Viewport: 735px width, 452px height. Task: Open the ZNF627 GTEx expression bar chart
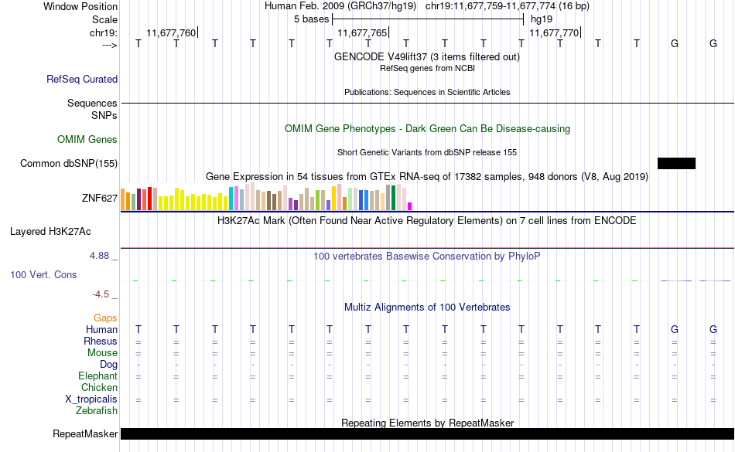(266, 196)
